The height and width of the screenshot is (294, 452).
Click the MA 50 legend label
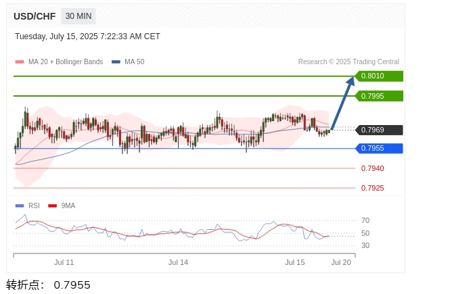(x=135, y=62)
